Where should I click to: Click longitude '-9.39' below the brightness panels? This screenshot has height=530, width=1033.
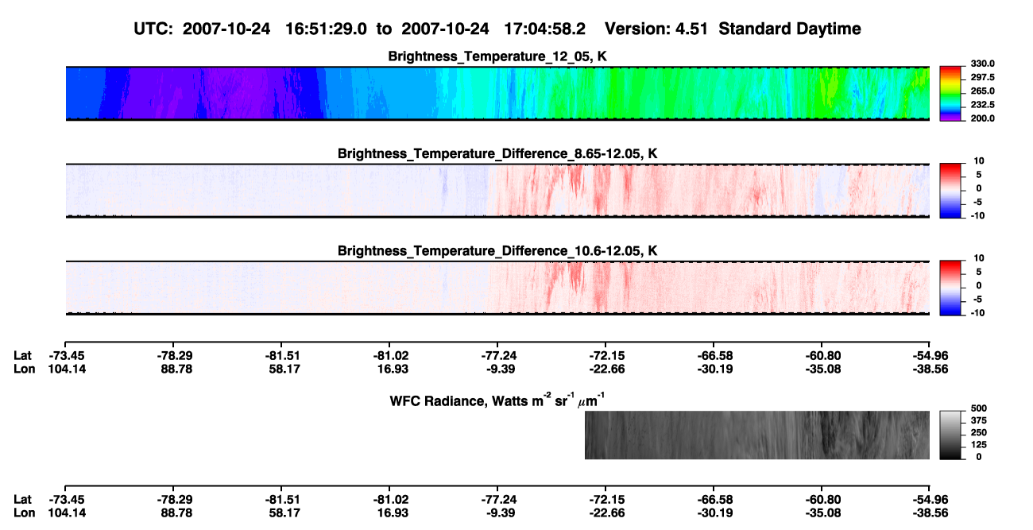pos(498,369)
